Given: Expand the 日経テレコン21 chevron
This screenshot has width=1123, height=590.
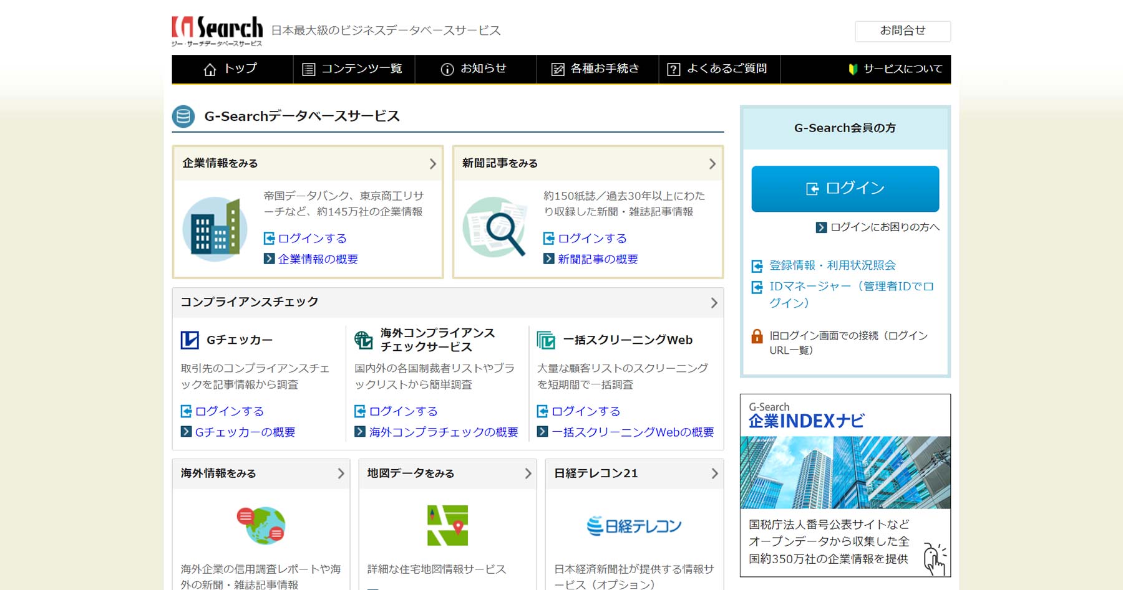Looking at the screenshot, I should (x=715, y=473).
